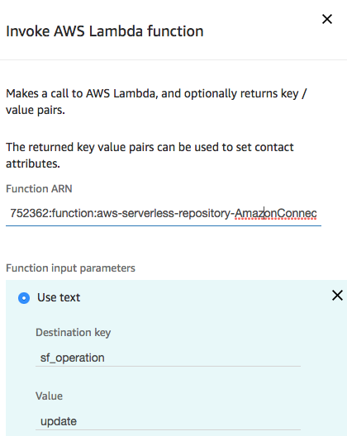Click the returned key value pairs paragraph
The width and height of the screenshot is (347, 436).
click(150, 155)
